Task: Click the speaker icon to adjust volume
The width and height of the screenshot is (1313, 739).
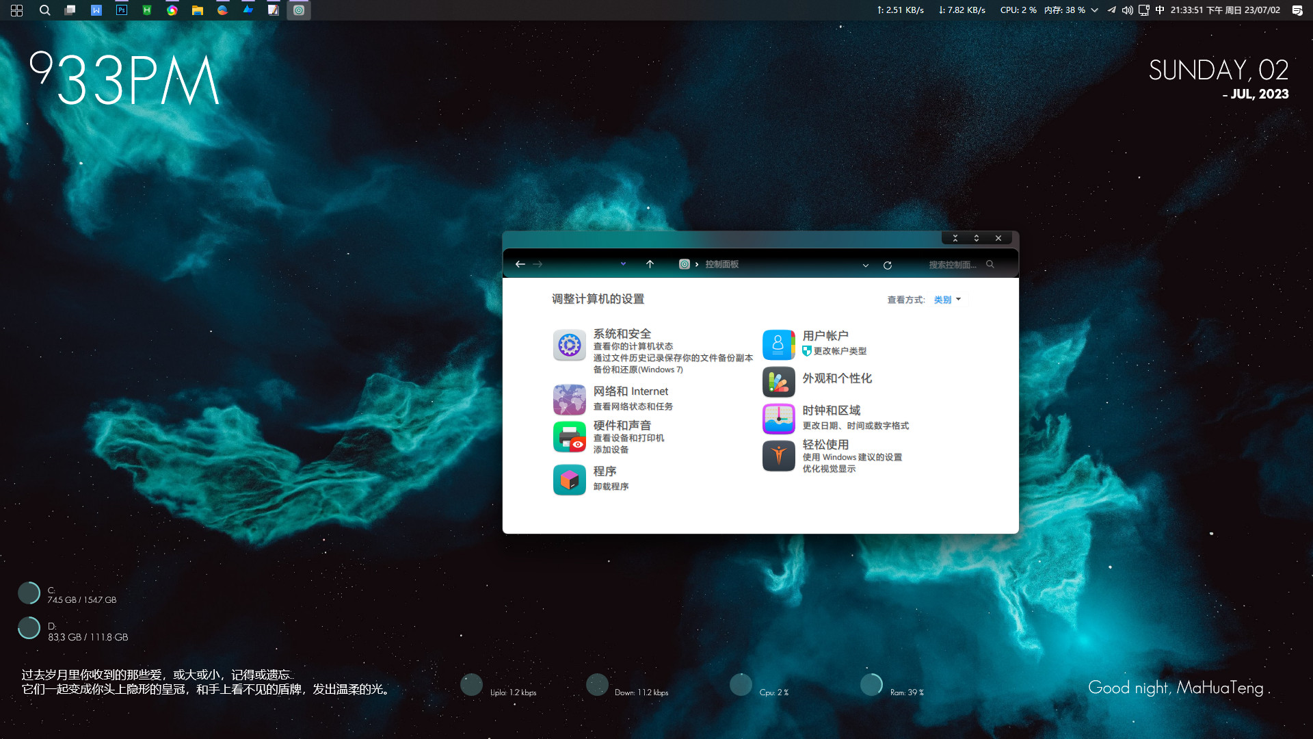Action: pos(1128,10)
